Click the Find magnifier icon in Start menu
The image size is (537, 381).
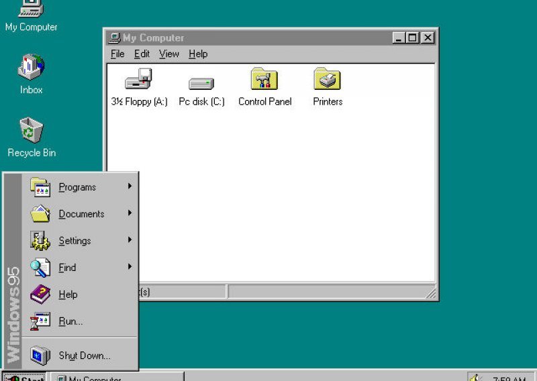pos(40,268)
